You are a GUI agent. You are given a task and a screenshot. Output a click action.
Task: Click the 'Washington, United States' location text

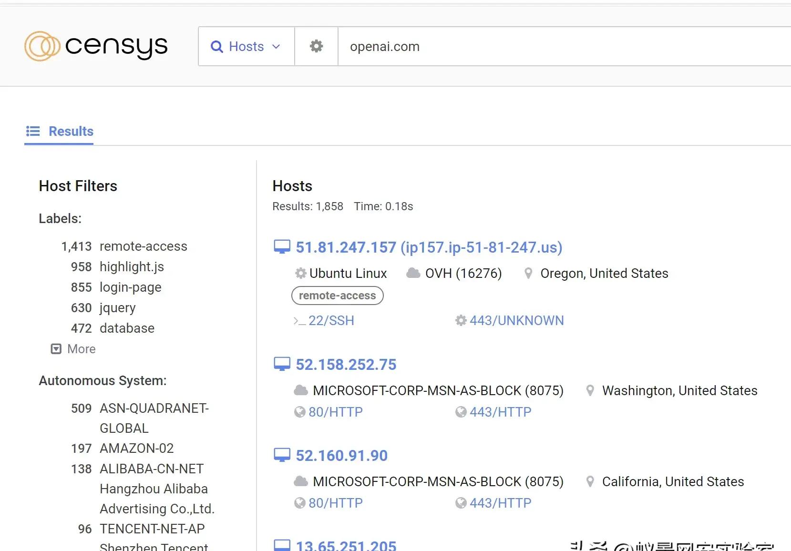click(x=679, y=390)
